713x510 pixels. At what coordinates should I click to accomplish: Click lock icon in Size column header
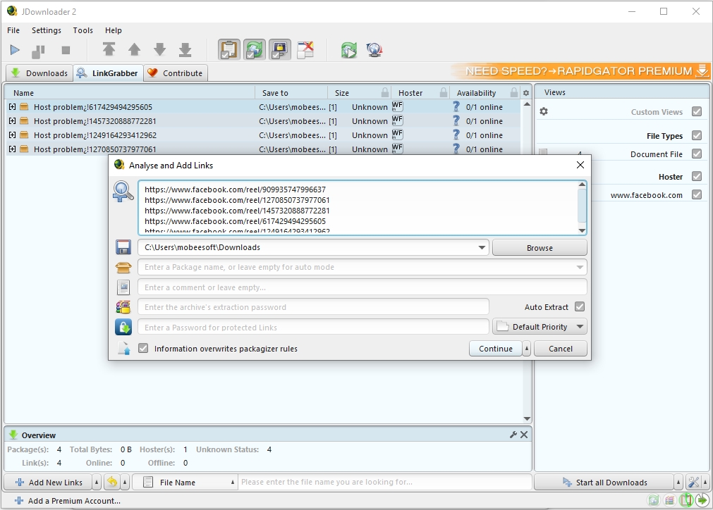click(385, 93)
